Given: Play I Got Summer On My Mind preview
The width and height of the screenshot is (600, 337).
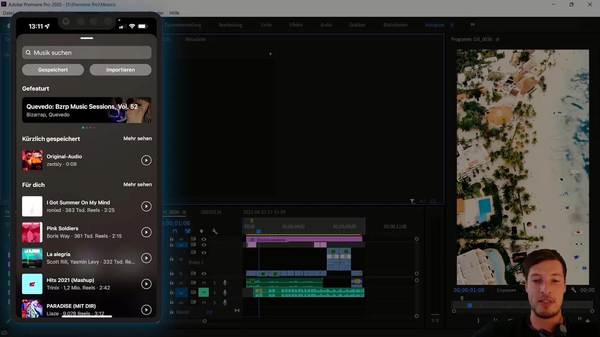Looking at the screenshot, I should click(x=146, y=206).
